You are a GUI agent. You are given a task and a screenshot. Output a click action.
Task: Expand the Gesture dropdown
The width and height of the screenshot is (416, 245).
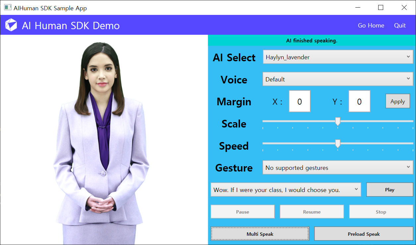[338, 168]
